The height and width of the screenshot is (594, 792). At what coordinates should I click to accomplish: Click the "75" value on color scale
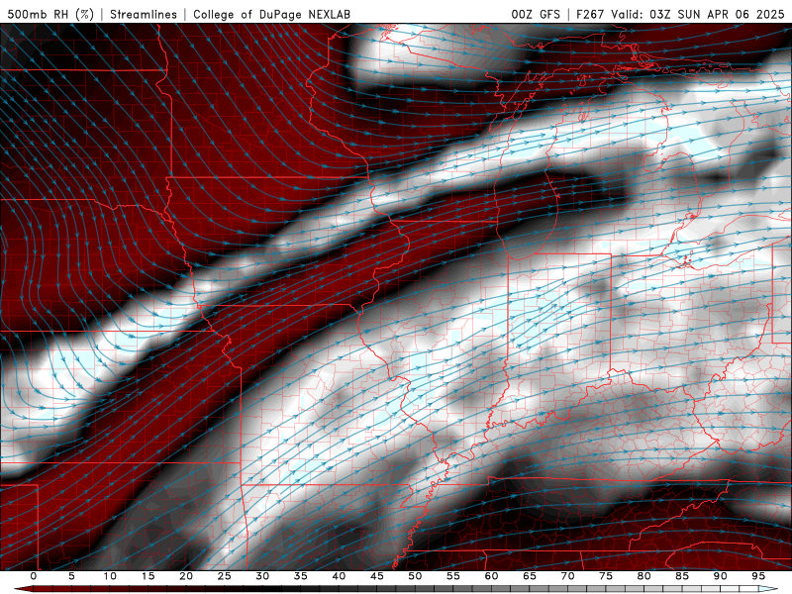tap(606, 576)
